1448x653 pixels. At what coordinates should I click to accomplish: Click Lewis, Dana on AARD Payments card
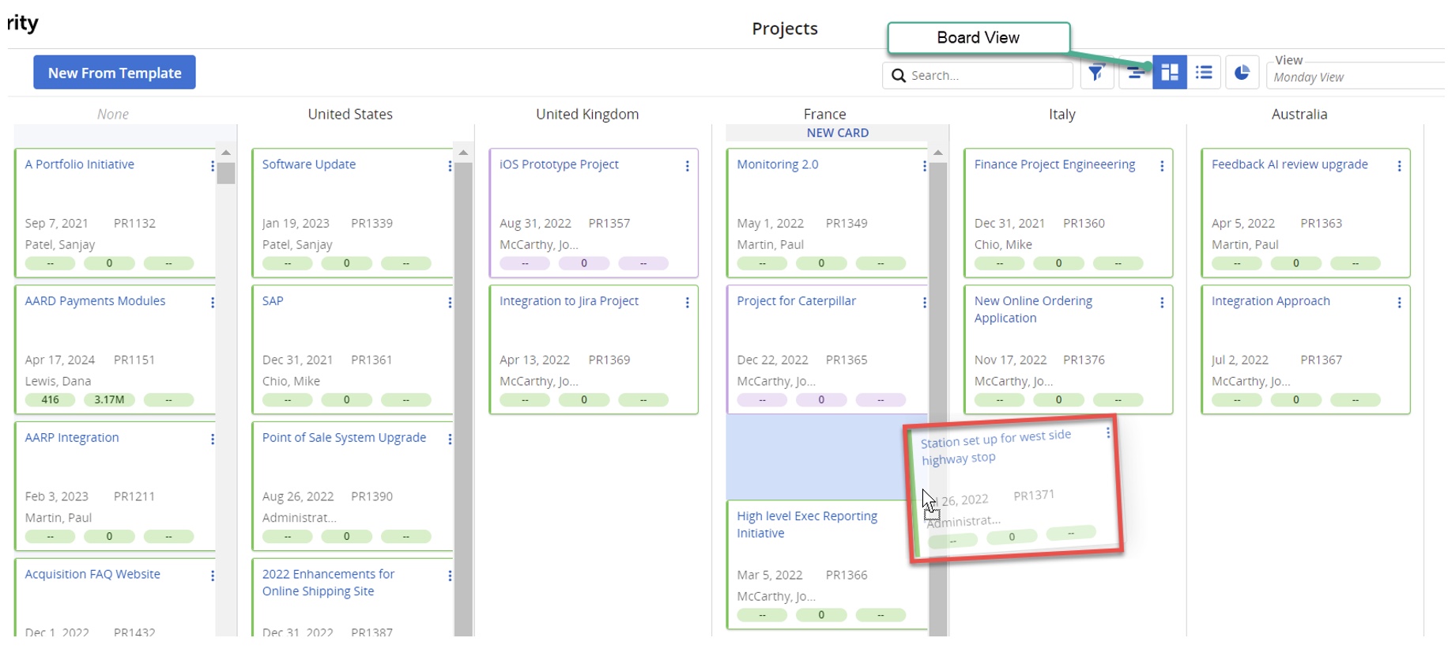pos(58,381)
